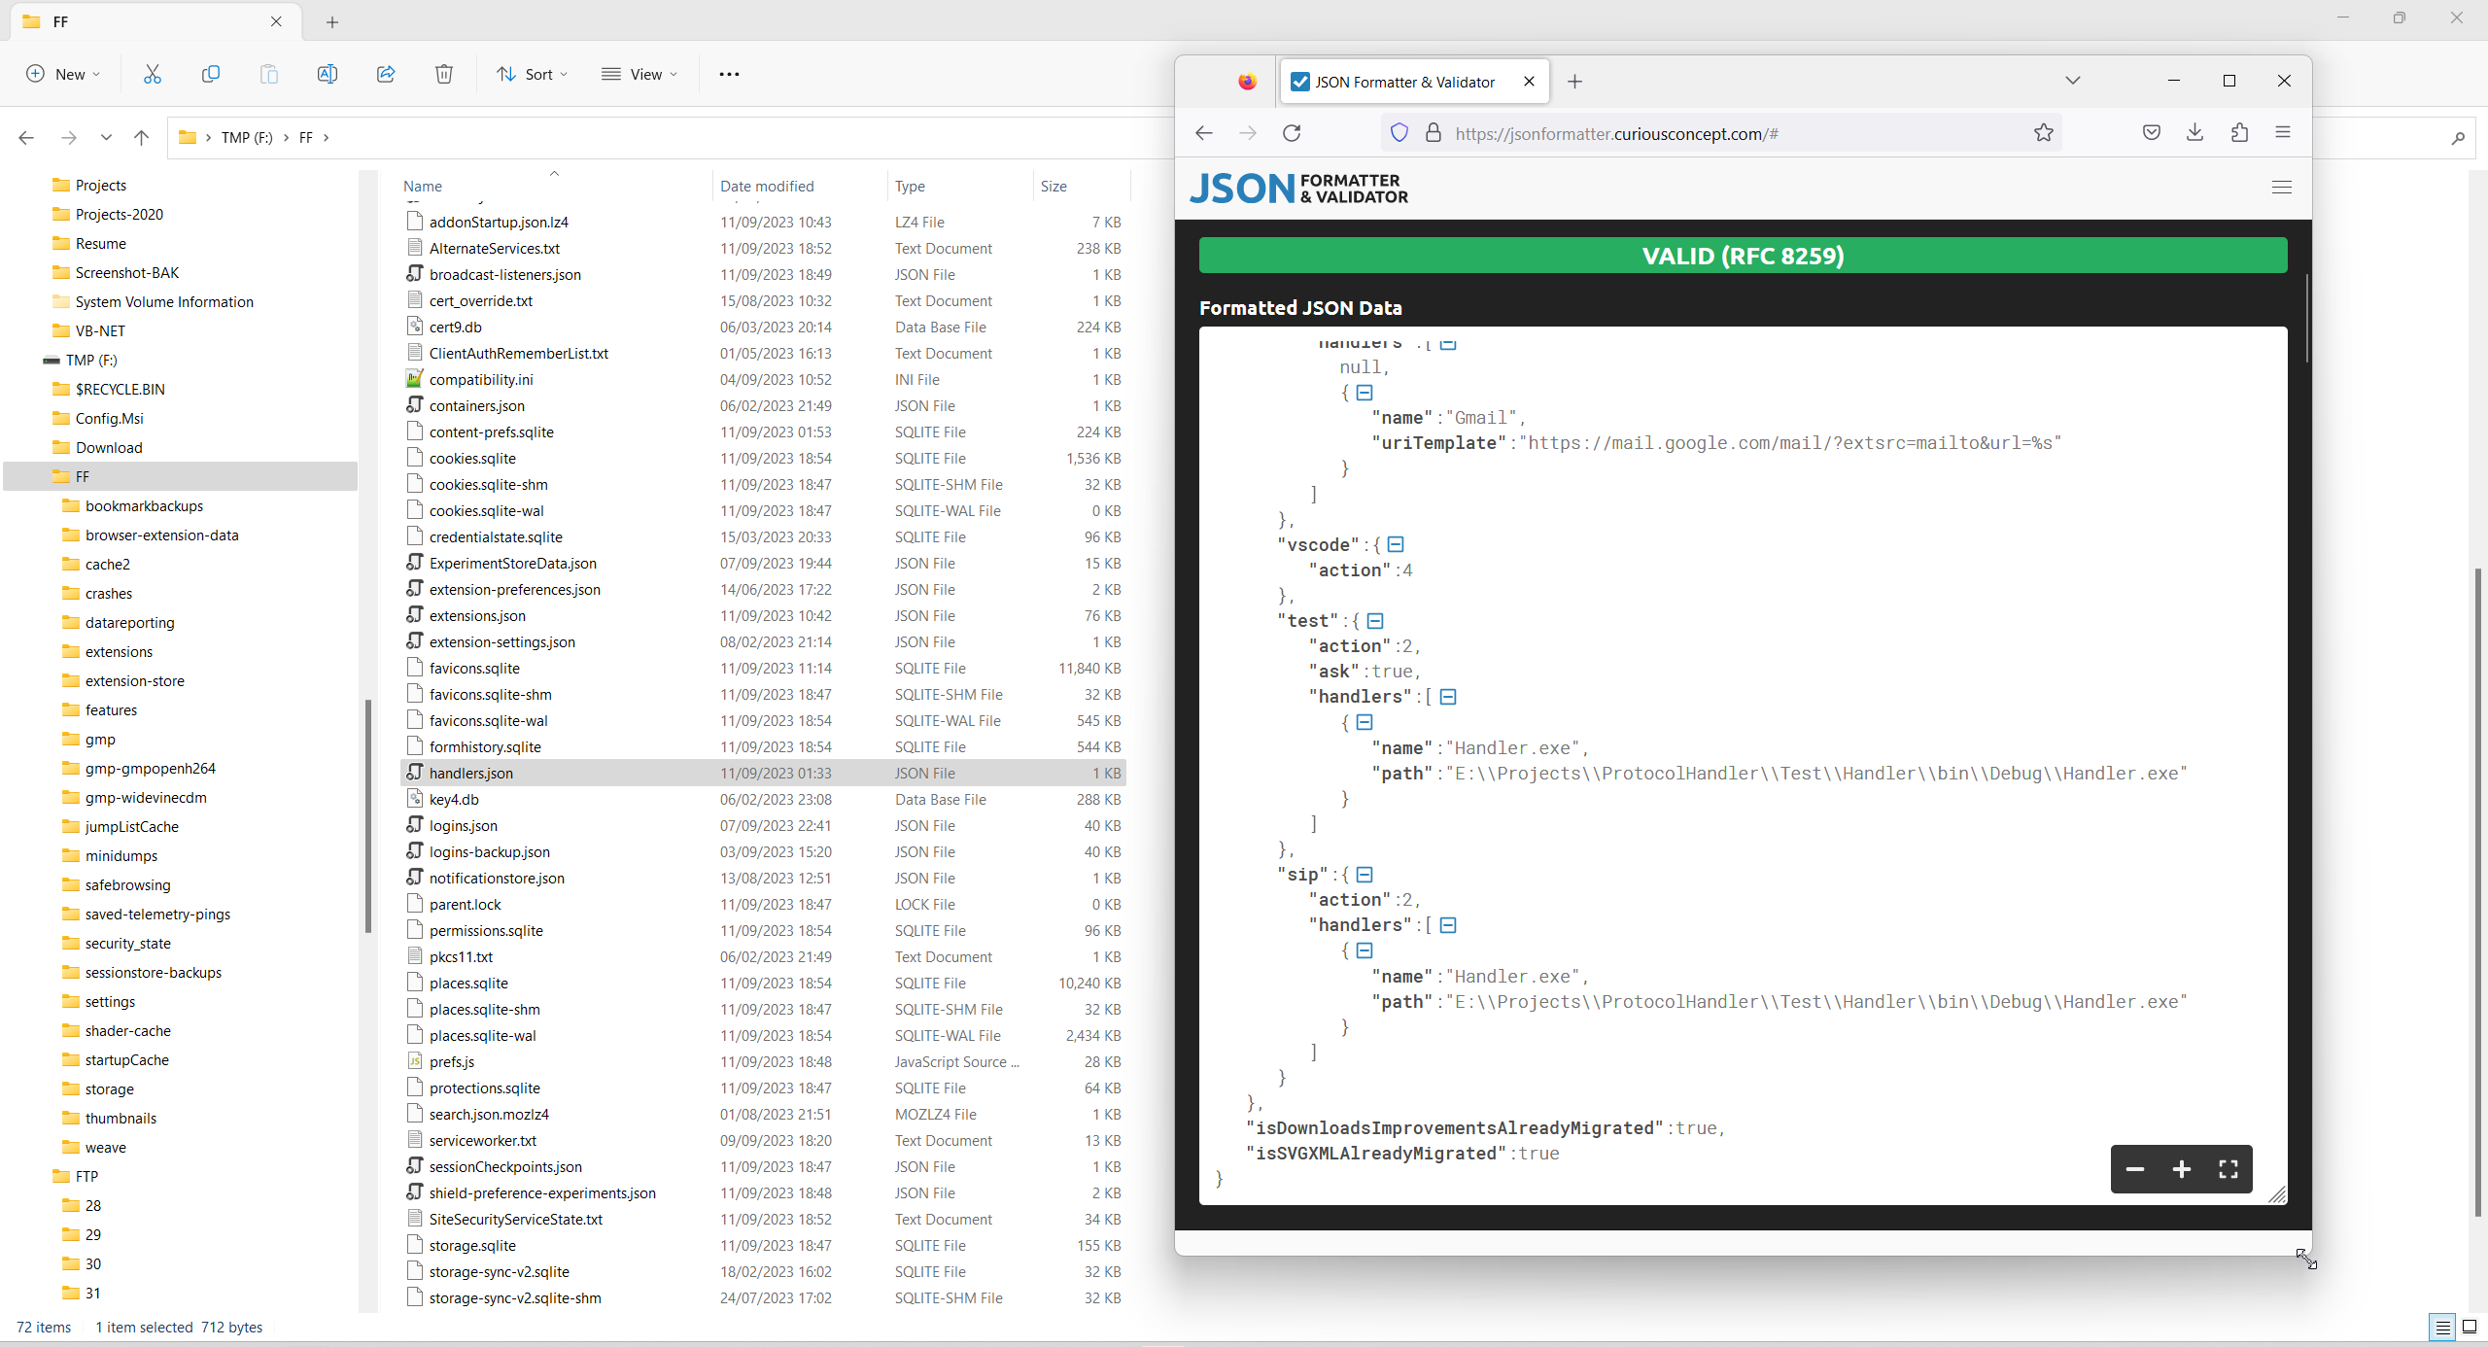Collapse the "test" JSON object

click(1375, 620)
